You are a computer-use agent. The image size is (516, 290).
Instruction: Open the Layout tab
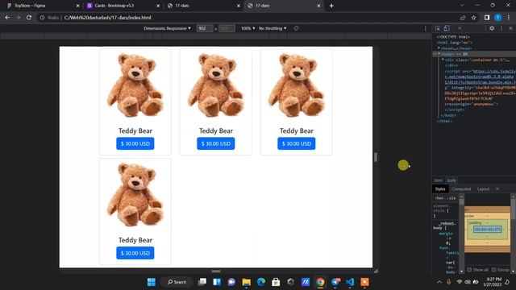483,189
